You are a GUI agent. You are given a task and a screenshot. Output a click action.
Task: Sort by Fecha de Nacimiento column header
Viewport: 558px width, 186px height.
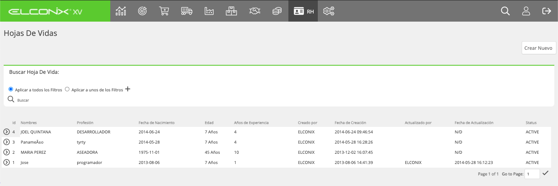point(156,122)
